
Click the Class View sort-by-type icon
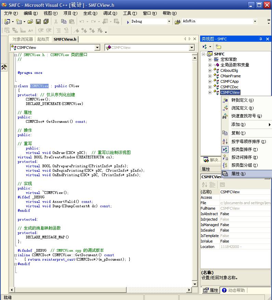pyautogui.click(x=205, y=47)
